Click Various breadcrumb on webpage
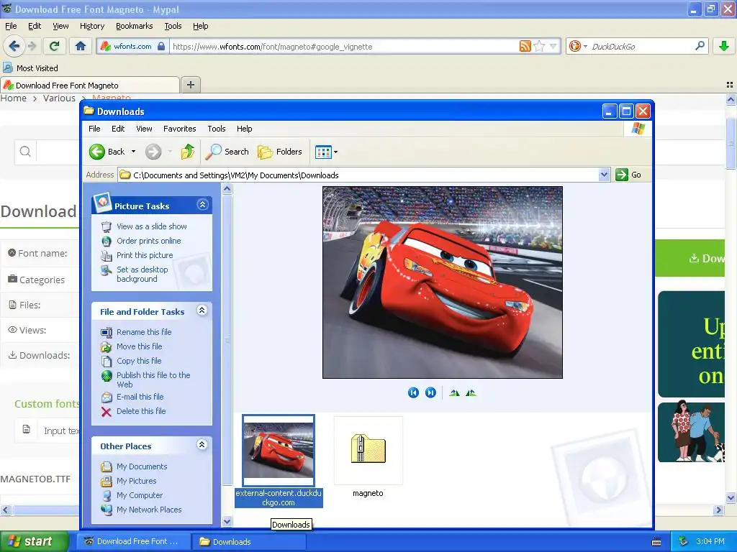 tap(59, 98)
